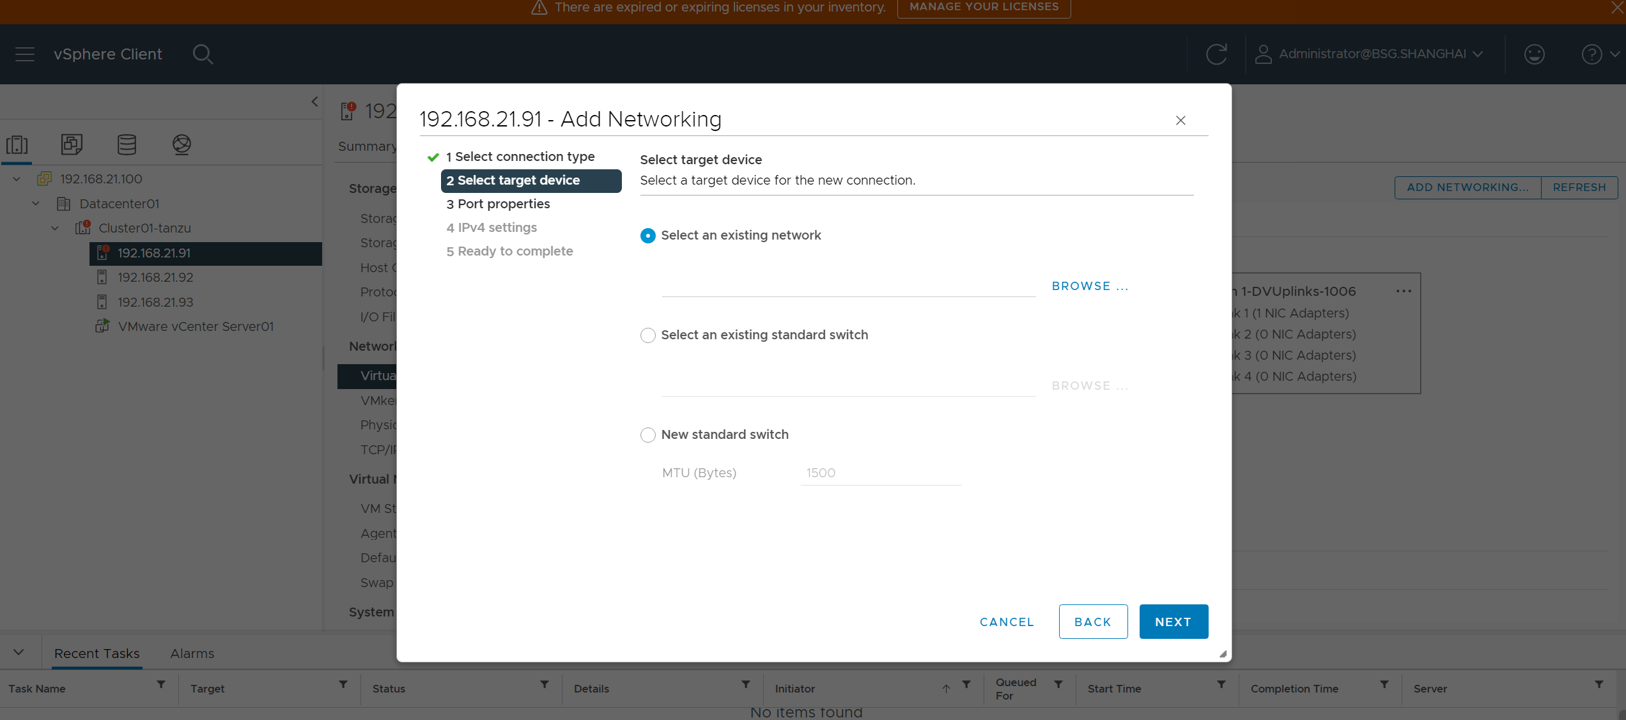Click the Task Name column filter icon

click(161, 685)
